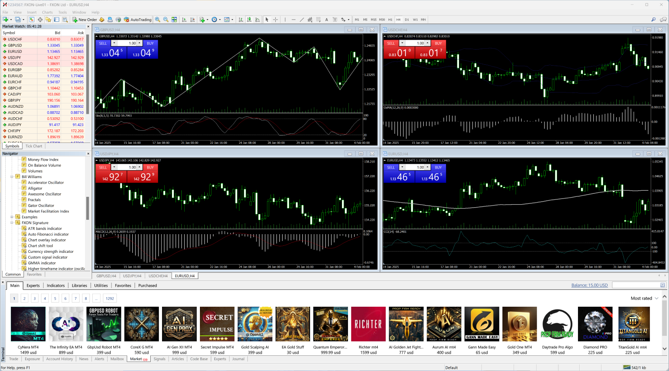Open the Templates dropdown arrow
Viewport: 669px width, 371px height.
pos(232,20)
